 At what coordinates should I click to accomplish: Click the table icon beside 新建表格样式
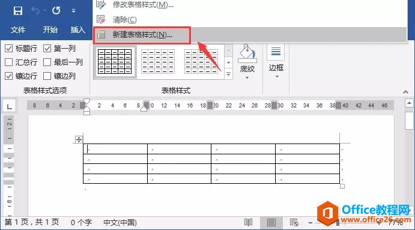coord(101,35)
